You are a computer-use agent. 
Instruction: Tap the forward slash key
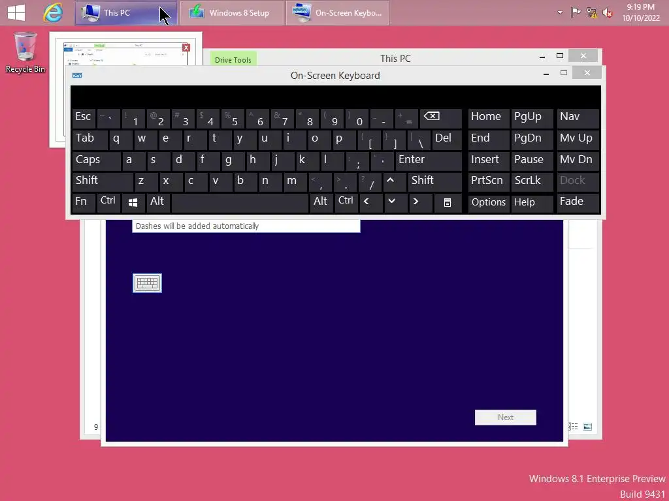point(370,181)
